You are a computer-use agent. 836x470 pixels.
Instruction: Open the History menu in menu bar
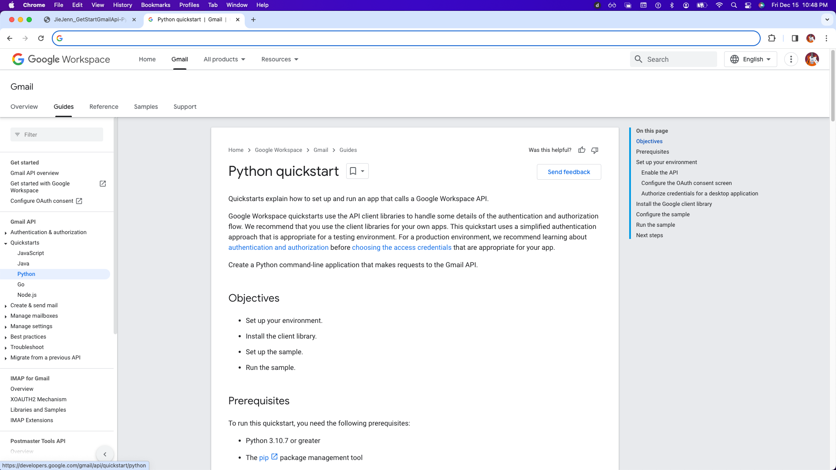coord(122,5)
